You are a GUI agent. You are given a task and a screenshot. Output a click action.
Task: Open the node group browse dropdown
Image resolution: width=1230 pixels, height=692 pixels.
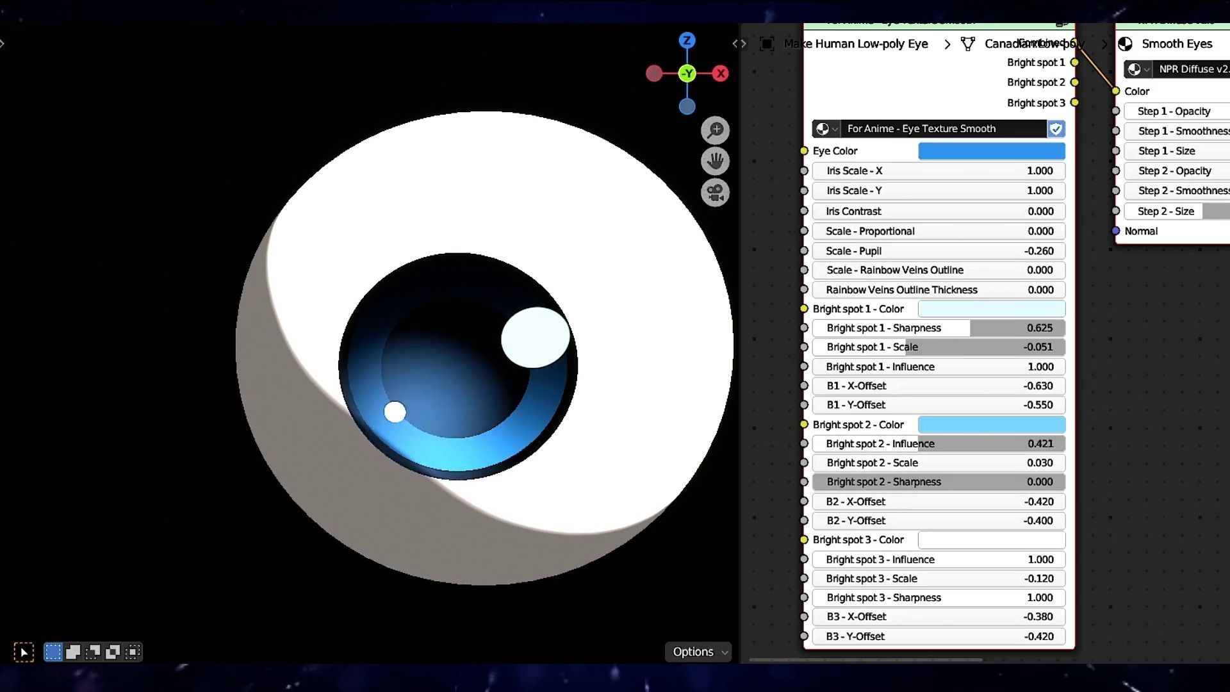[x=826, y=129]
